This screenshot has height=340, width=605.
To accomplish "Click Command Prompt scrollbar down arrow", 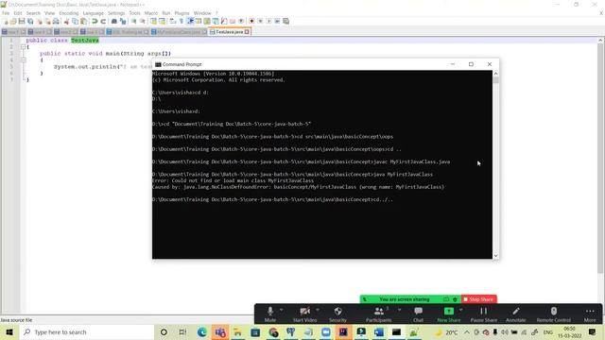I will point(495,256).
